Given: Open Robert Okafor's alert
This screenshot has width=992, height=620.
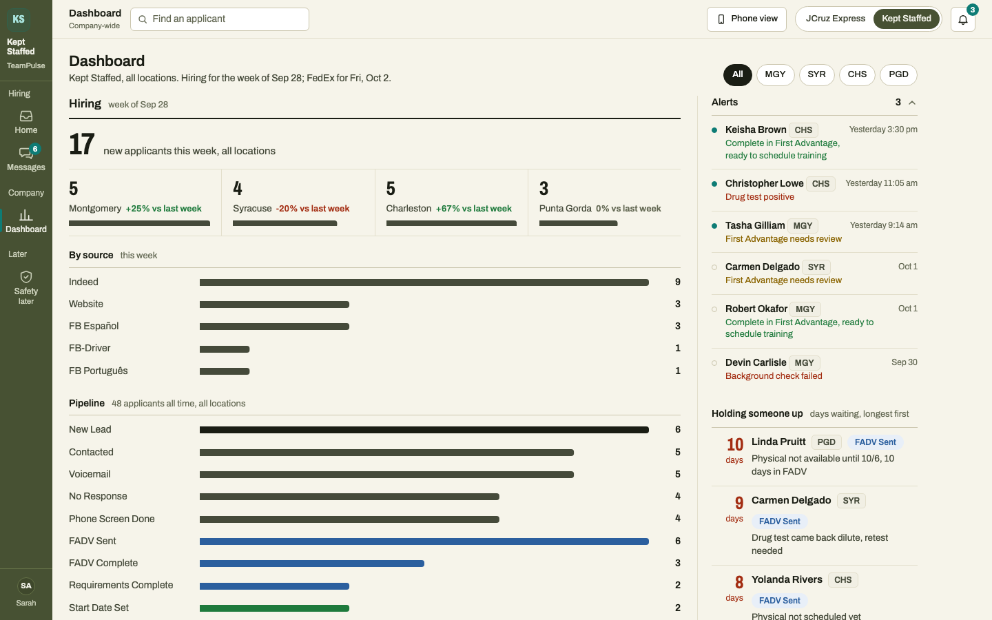Looking at the screenshot, I should [x=814, y=321].
